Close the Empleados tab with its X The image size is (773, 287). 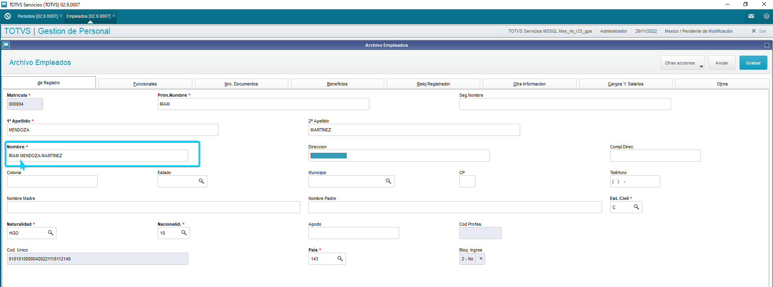pos(114,16)
